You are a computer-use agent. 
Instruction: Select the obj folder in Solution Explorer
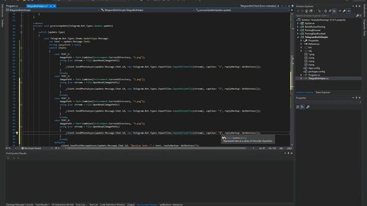pos(310,51)
